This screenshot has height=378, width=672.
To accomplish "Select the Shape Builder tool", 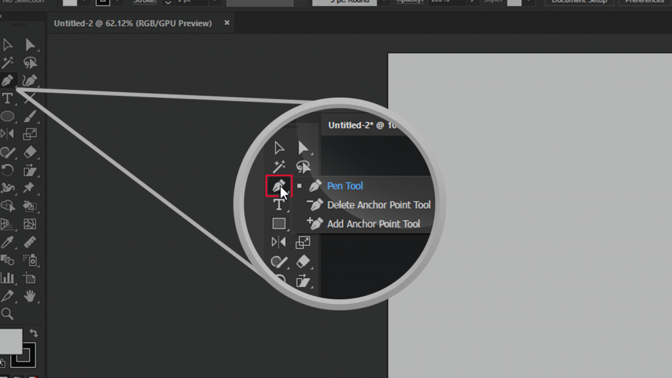I will point(8,206).
